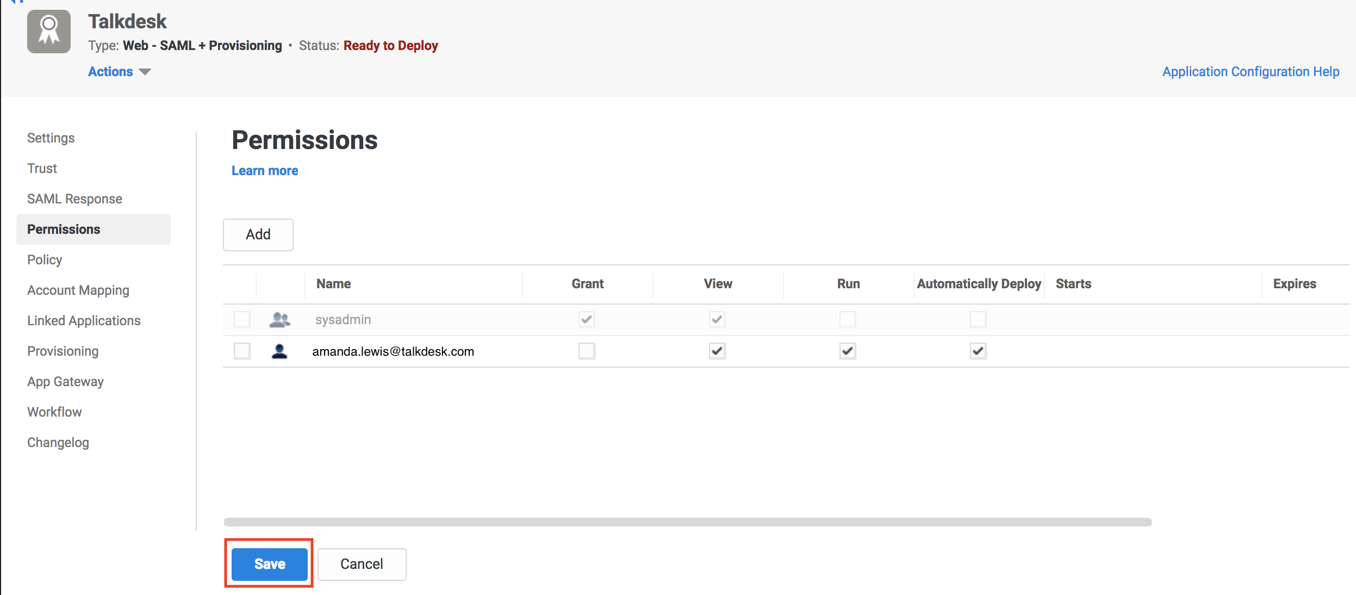The image size is (1356, 595).
Task: Go to the Trust section
Action: [x=42, y=169]
